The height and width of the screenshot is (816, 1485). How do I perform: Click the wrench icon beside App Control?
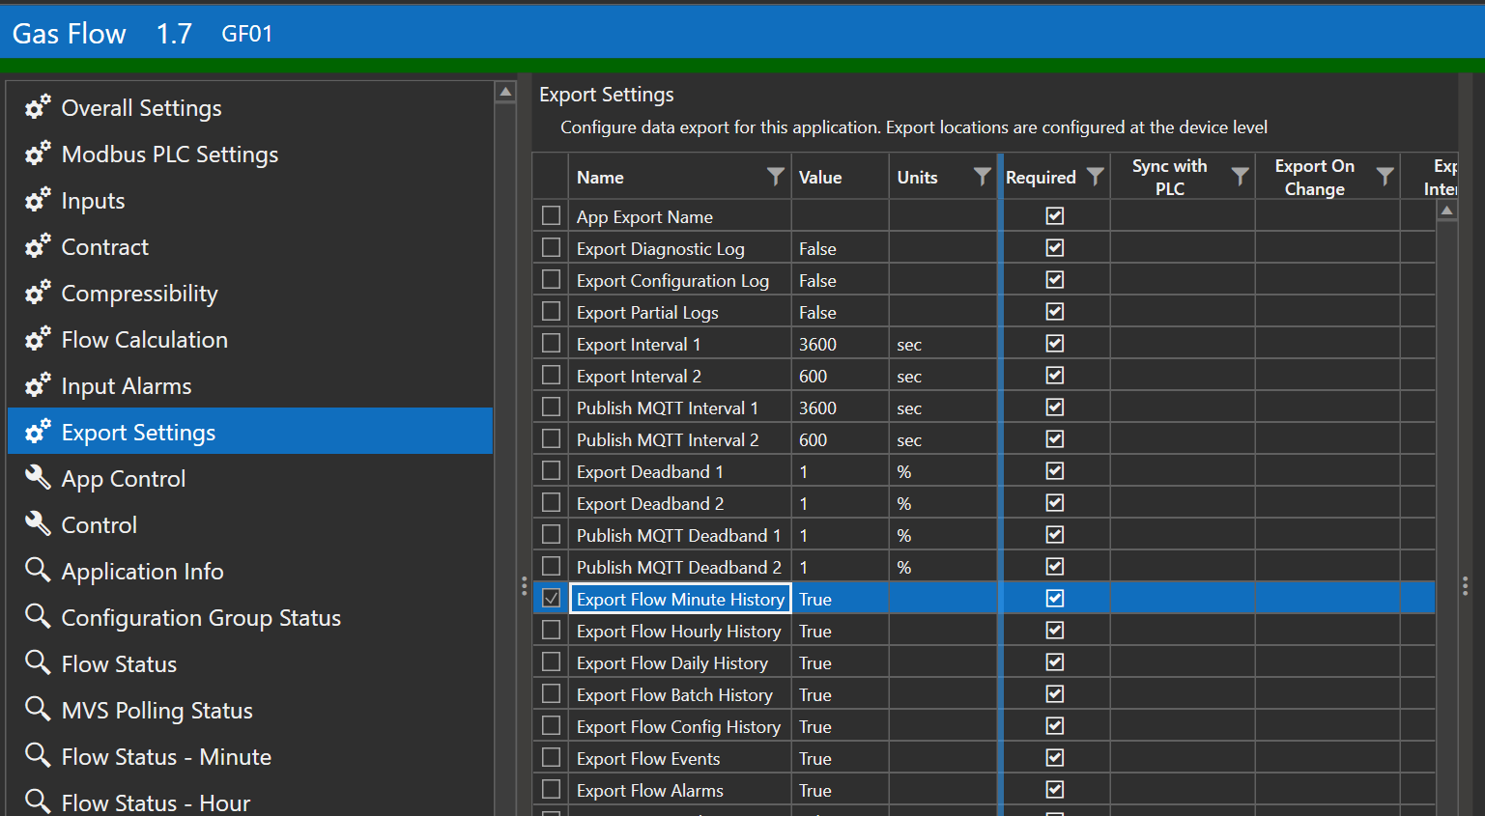pos(38,477)
